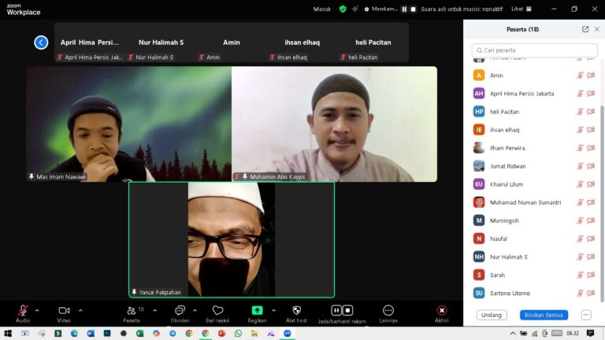The image size is (605, 340).
Task: Click the Beri reaksi heart icon
Action: pos(217,311)
